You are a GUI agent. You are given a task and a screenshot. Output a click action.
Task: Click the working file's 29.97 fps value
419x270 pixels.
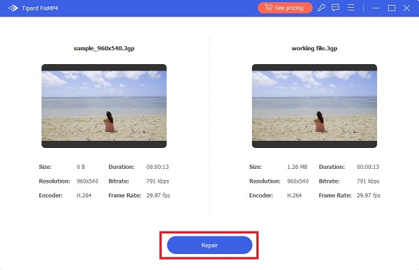[369, 195]
